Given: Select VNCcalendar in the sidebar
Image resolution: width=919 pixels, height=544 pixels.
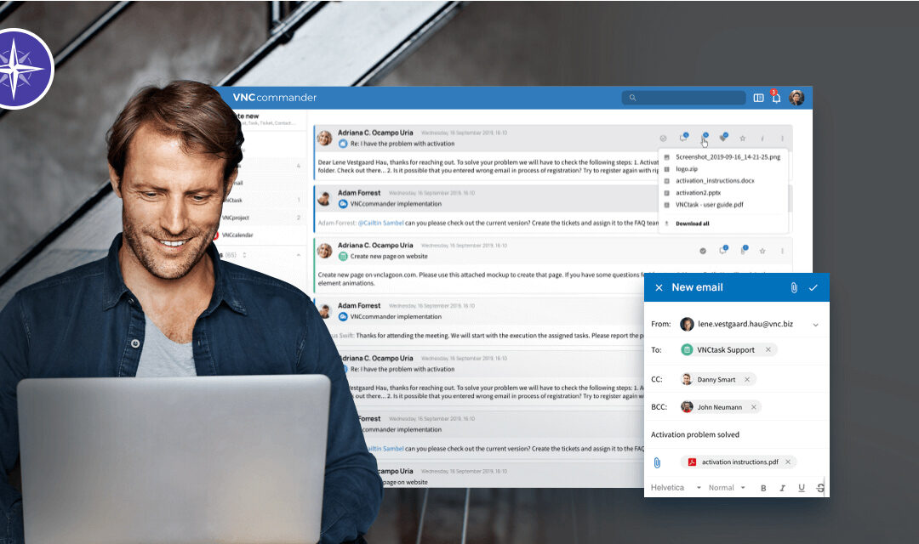Looking at the screenshot, I should coord(237,235).
